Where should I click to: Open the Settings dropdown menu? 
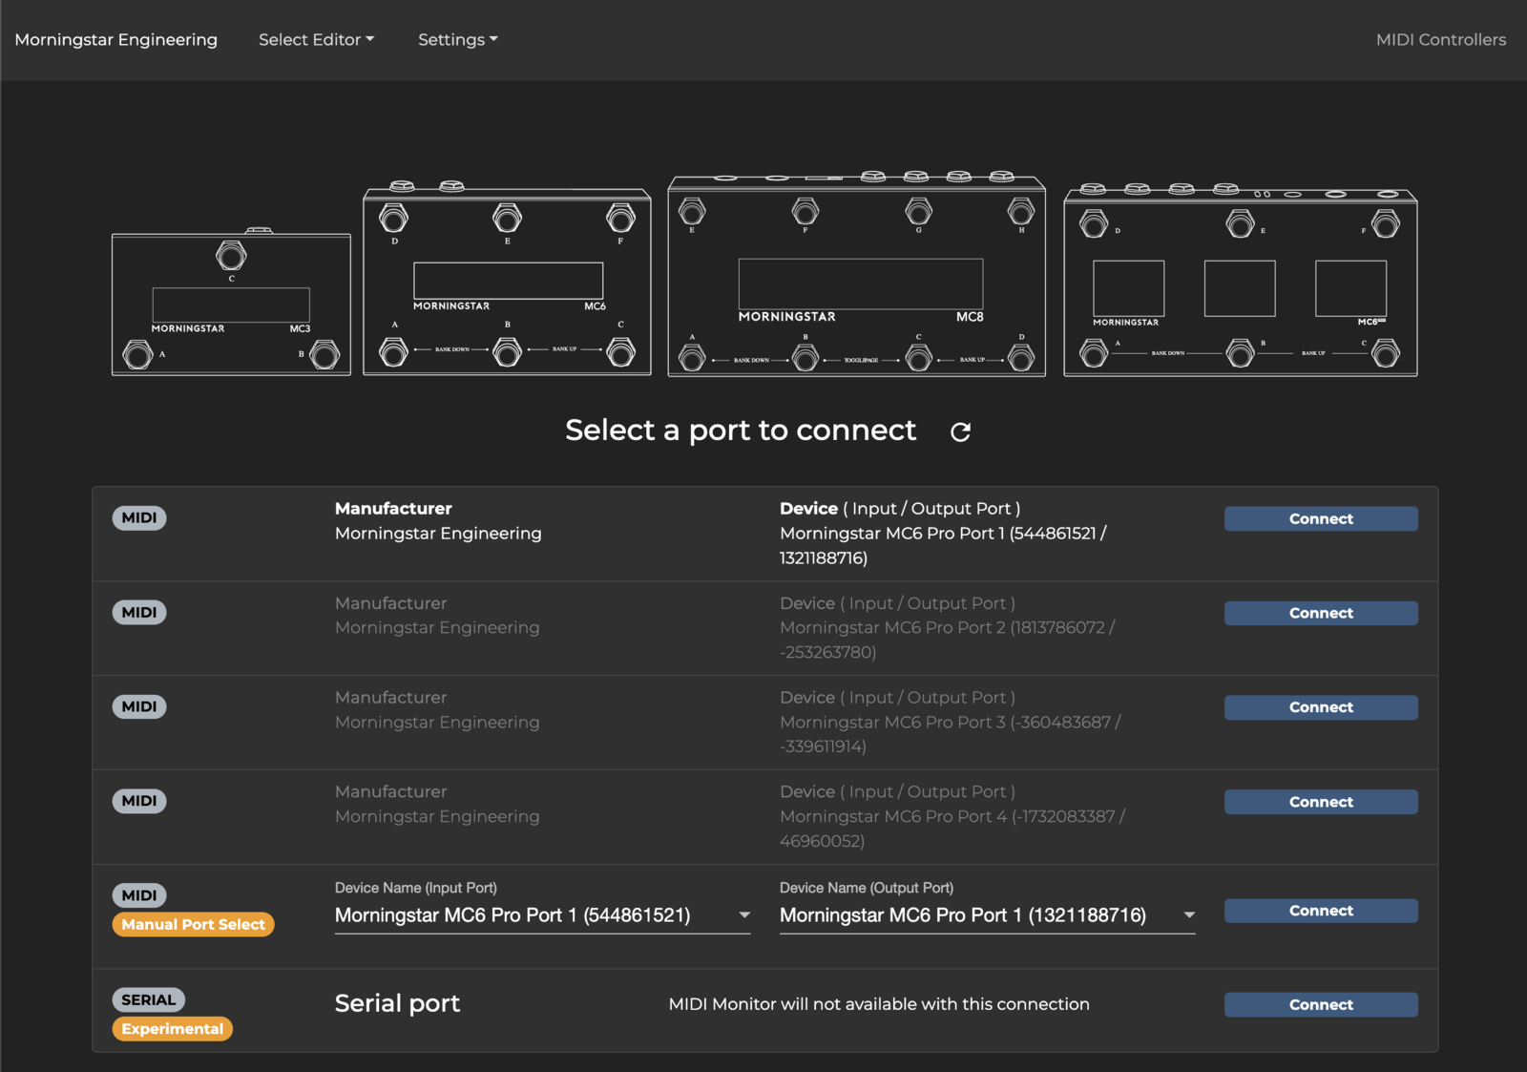coord(457,39)
